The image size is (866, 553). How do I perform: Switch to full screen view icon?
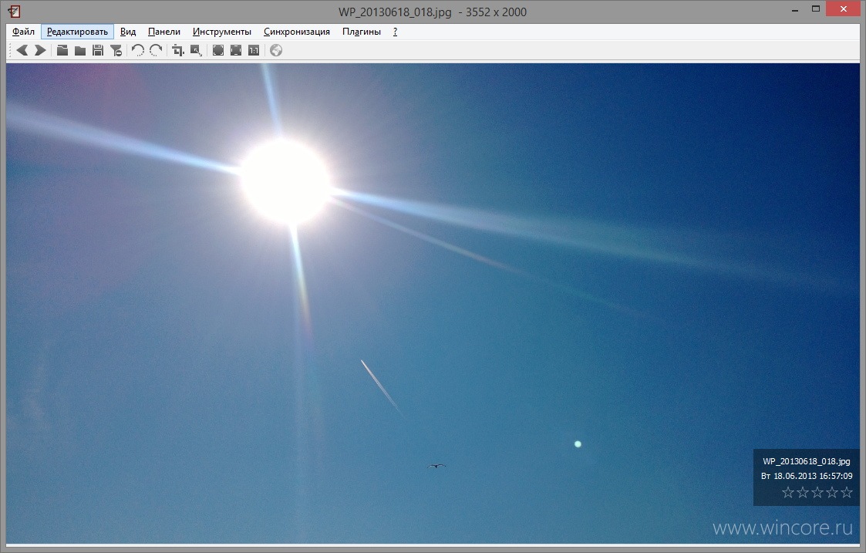click(x=218, y=50)
